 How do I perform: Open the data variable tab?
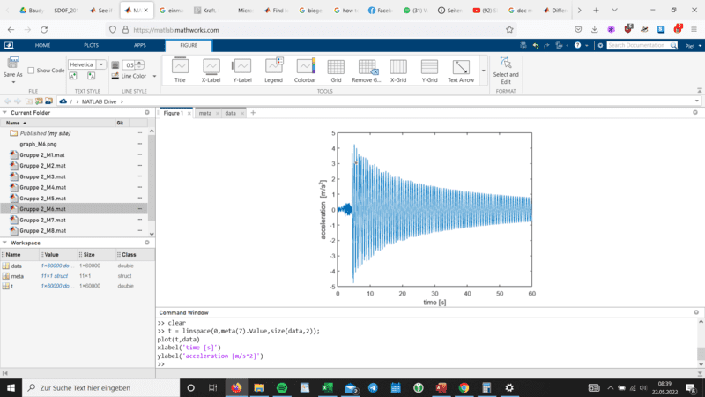coord(230,113)
